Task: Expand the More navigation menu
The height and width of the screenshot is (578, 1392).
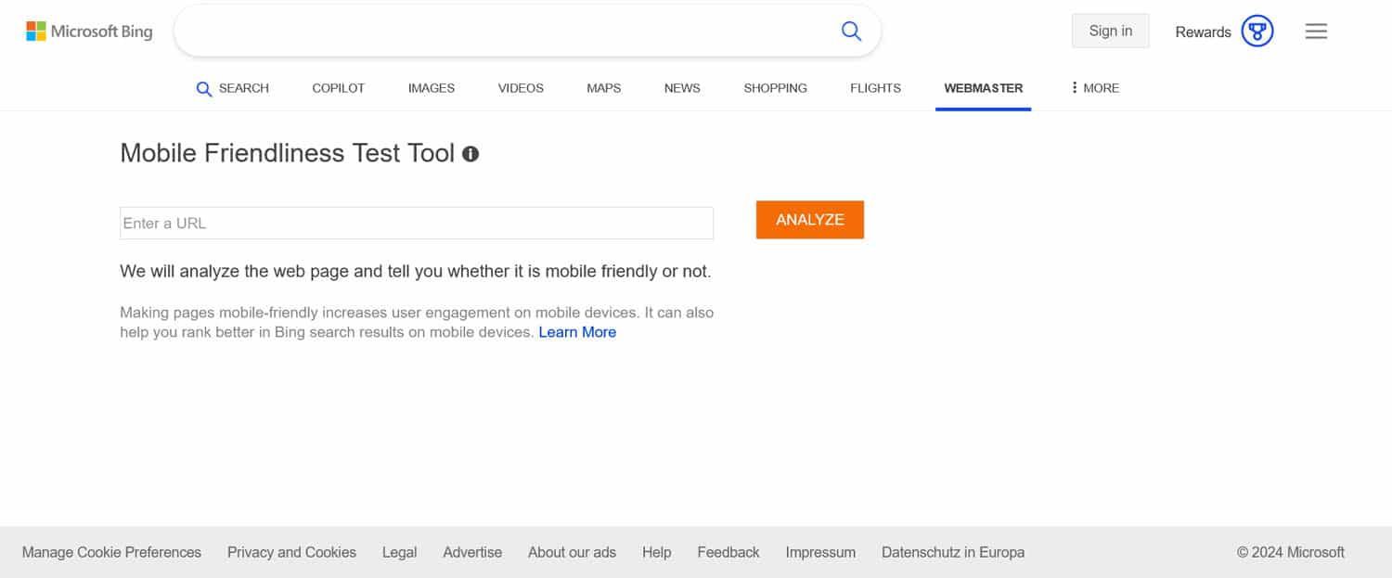Action: point(1094,88)
